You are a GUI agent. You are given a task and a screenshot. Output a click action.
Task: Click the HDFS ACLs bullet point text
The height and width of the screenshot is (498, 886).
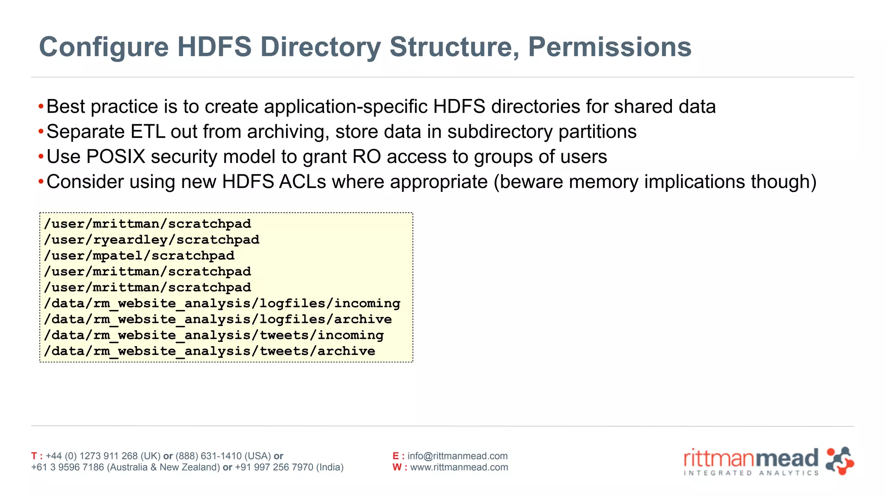[x=431, y=182]
